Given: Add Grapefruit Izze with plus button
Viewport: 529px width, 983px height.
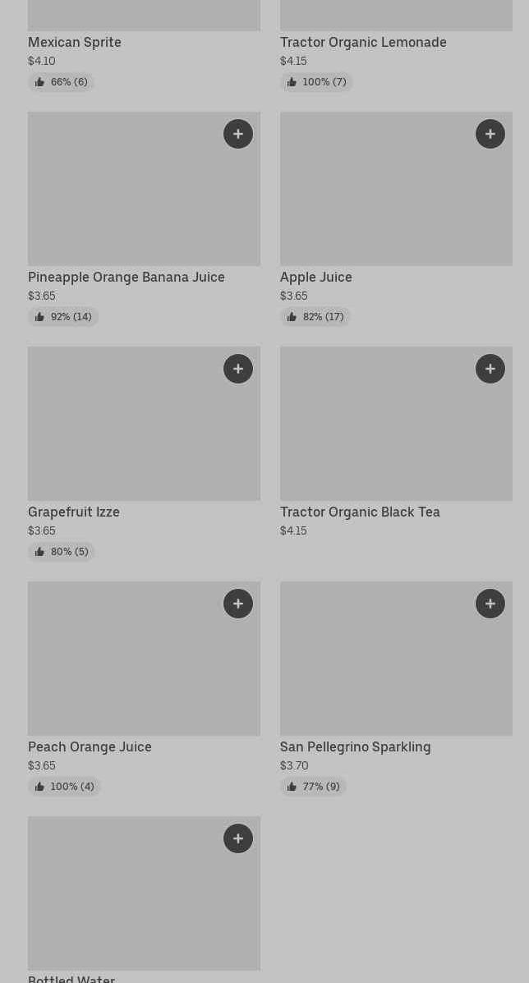Looking at the screenshot, I should (238, 369).
